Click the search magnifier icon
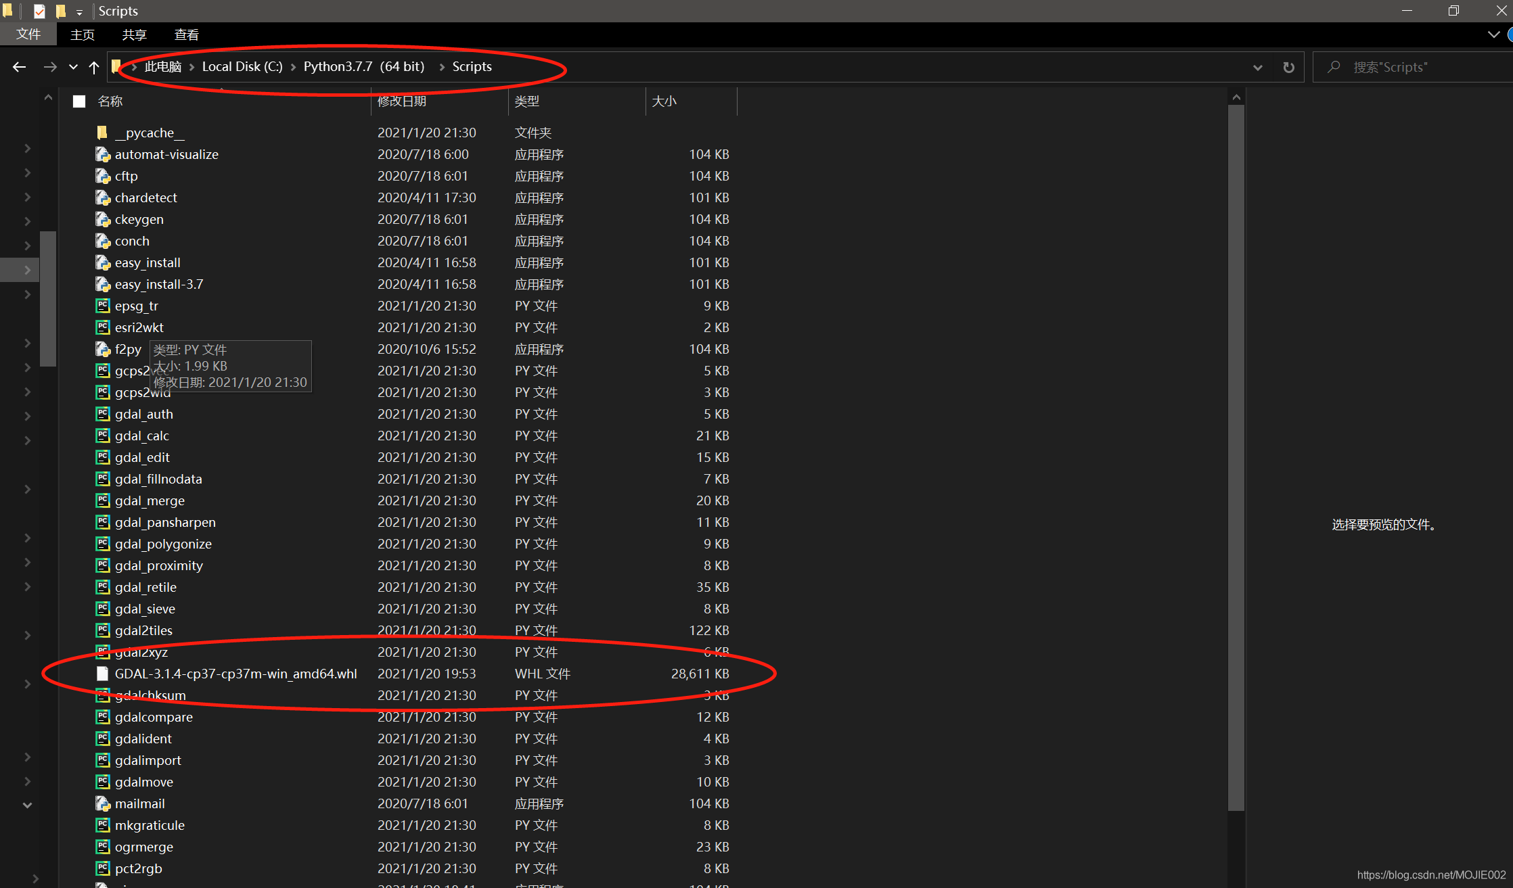The image size is (1513, 888). point(1334,67)
